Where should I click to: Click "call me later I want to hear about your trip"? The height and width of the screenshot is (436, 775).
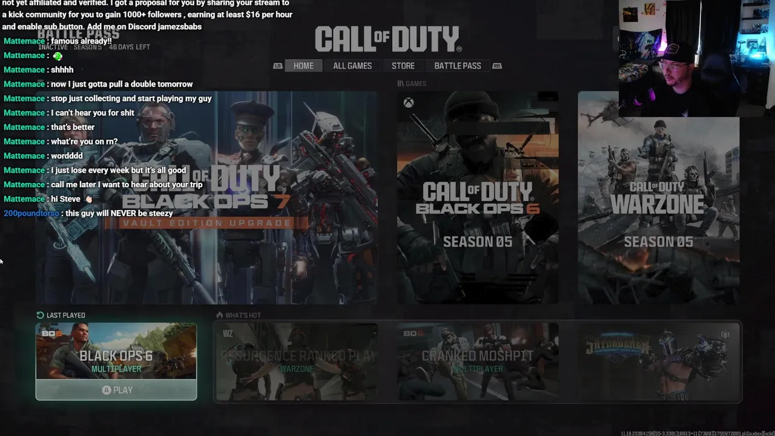pos(127,185)
